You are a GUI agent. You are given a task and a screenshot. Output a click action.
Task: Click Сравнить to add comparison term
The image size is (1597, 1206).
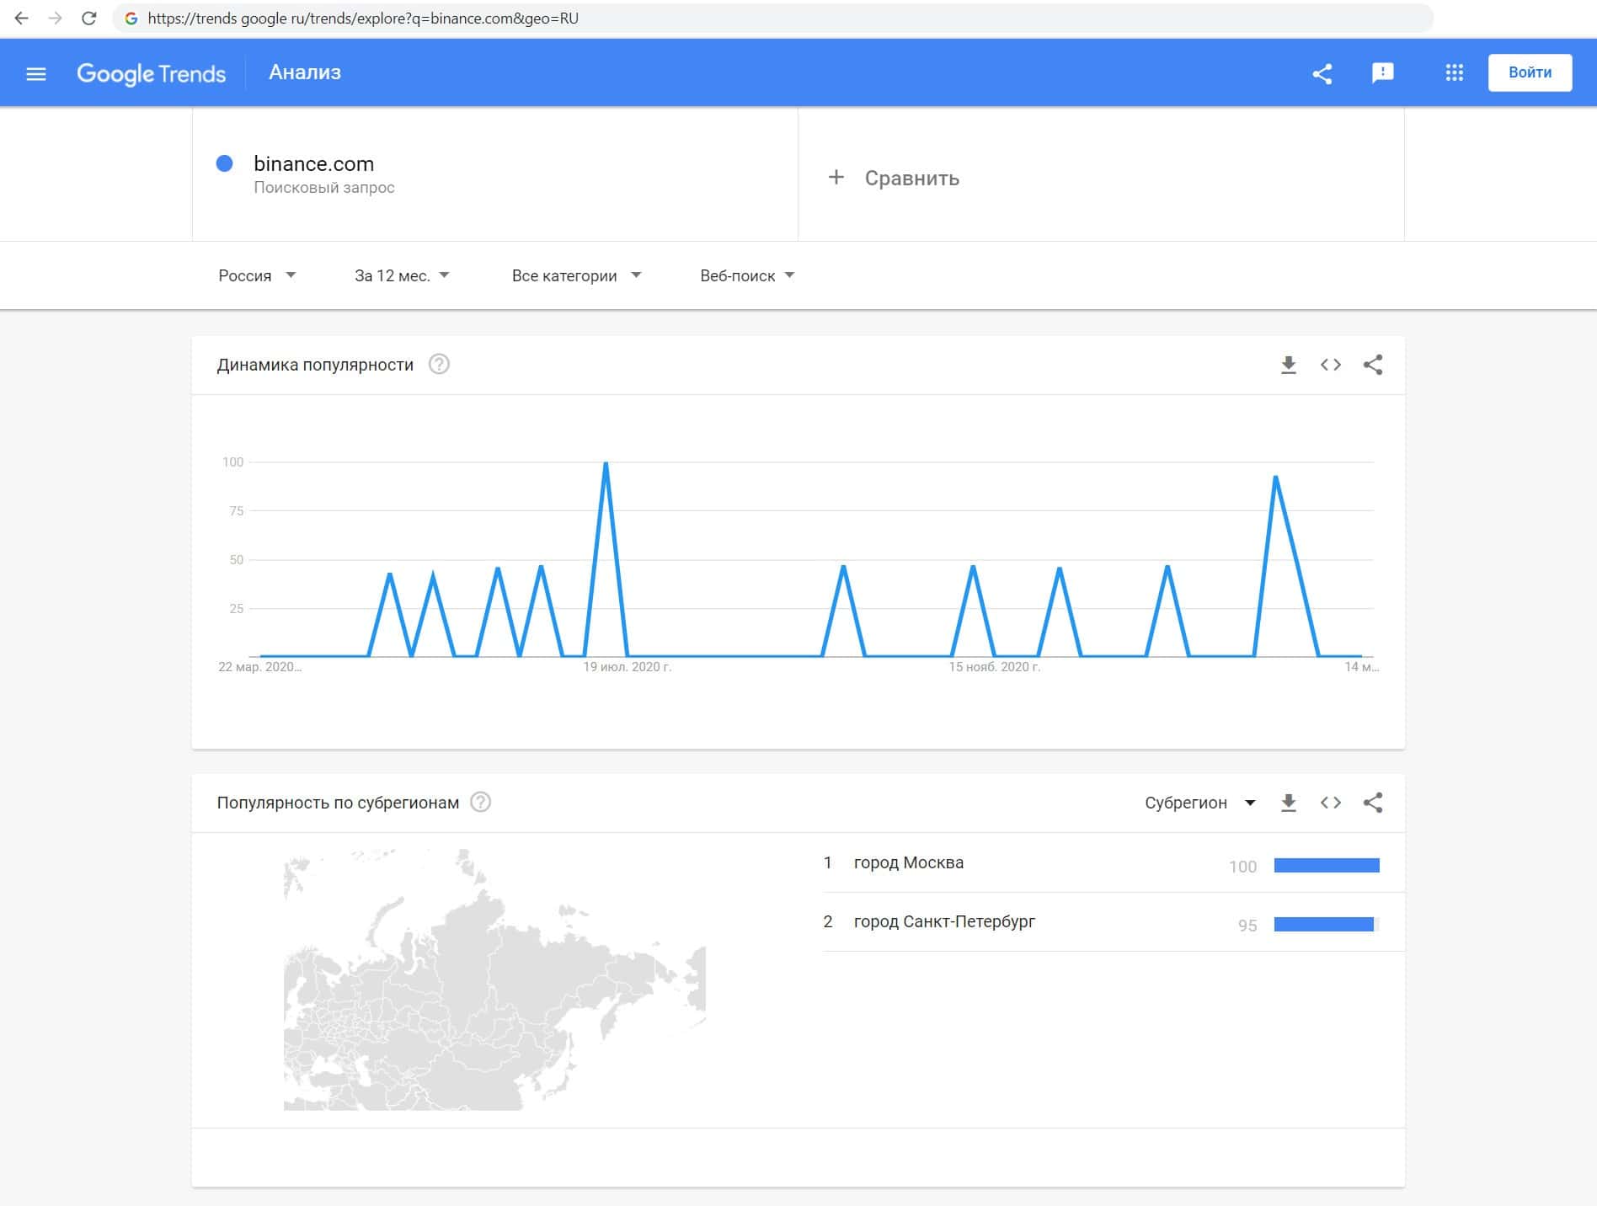pyautogui.click(x=895, y=178)
